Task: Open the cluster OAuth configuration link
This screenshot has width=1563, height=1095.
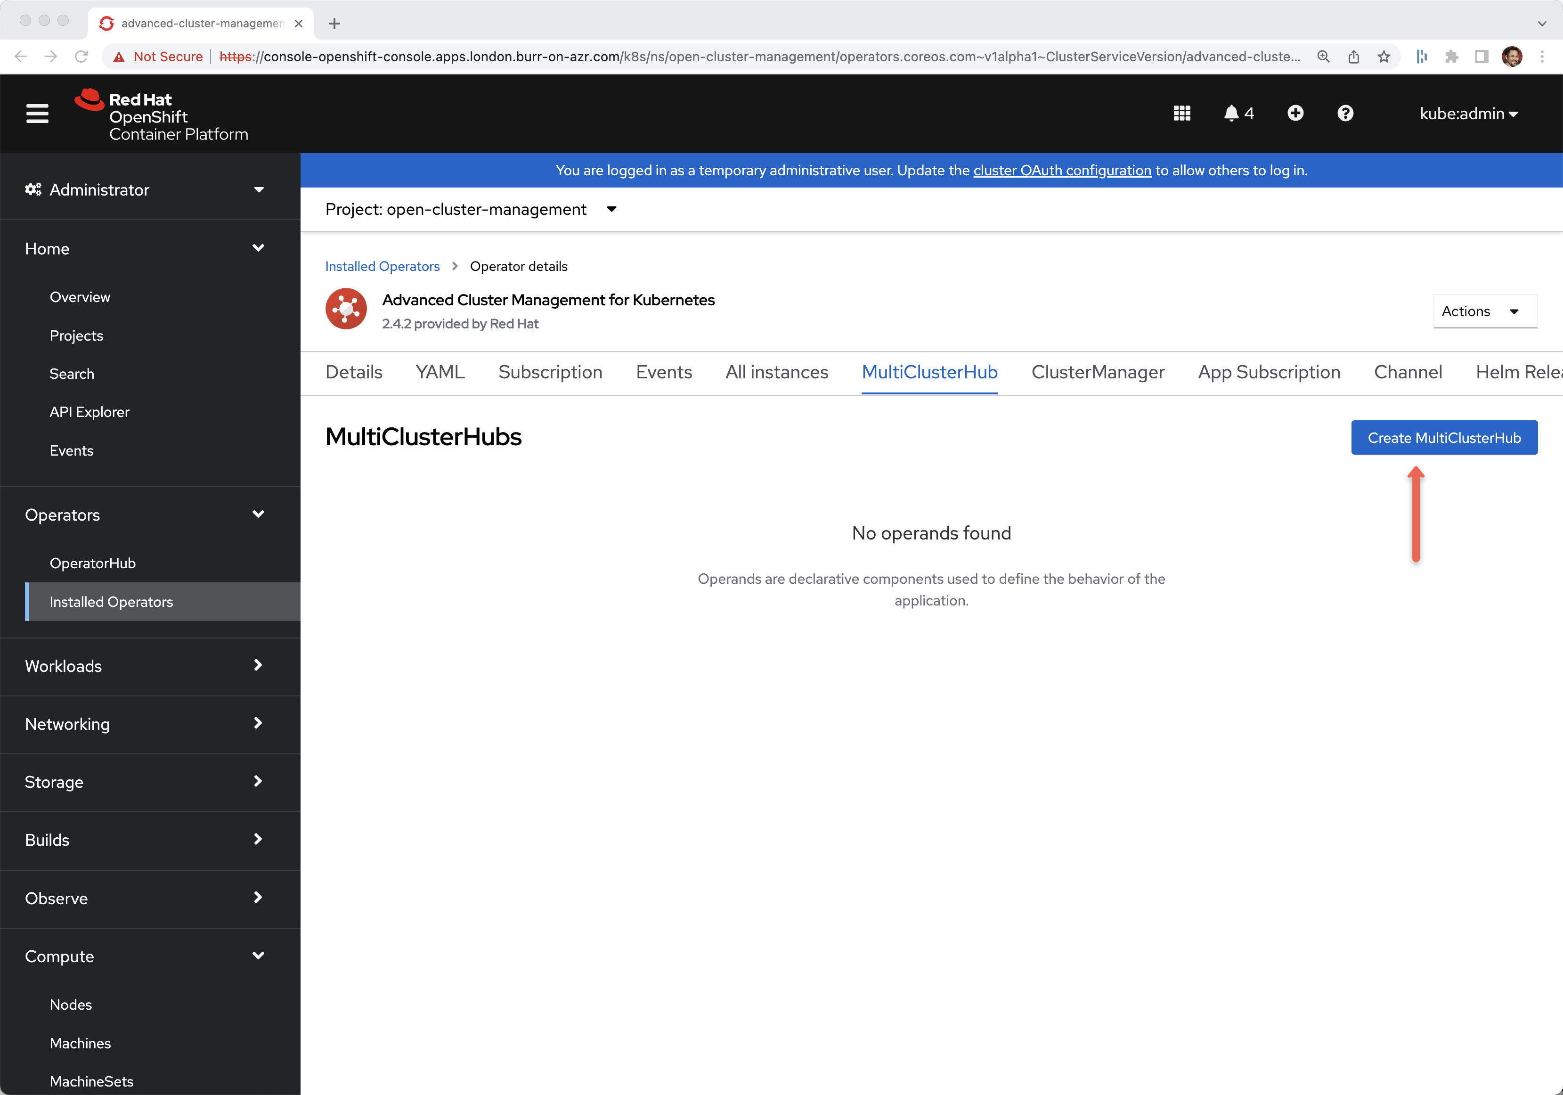Action: (1062, 170)
